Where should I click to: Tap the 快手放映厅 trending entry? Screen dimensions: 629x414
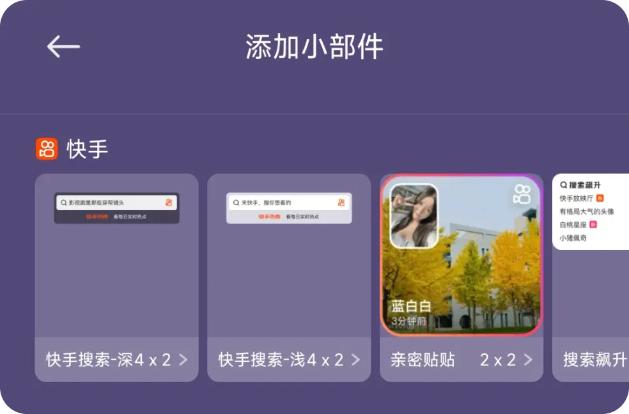tap(576, 198)
